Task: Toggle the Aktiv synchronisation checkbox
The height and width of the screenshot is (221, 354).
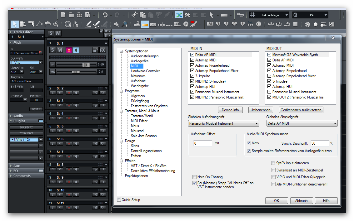Action: (249, 143)
